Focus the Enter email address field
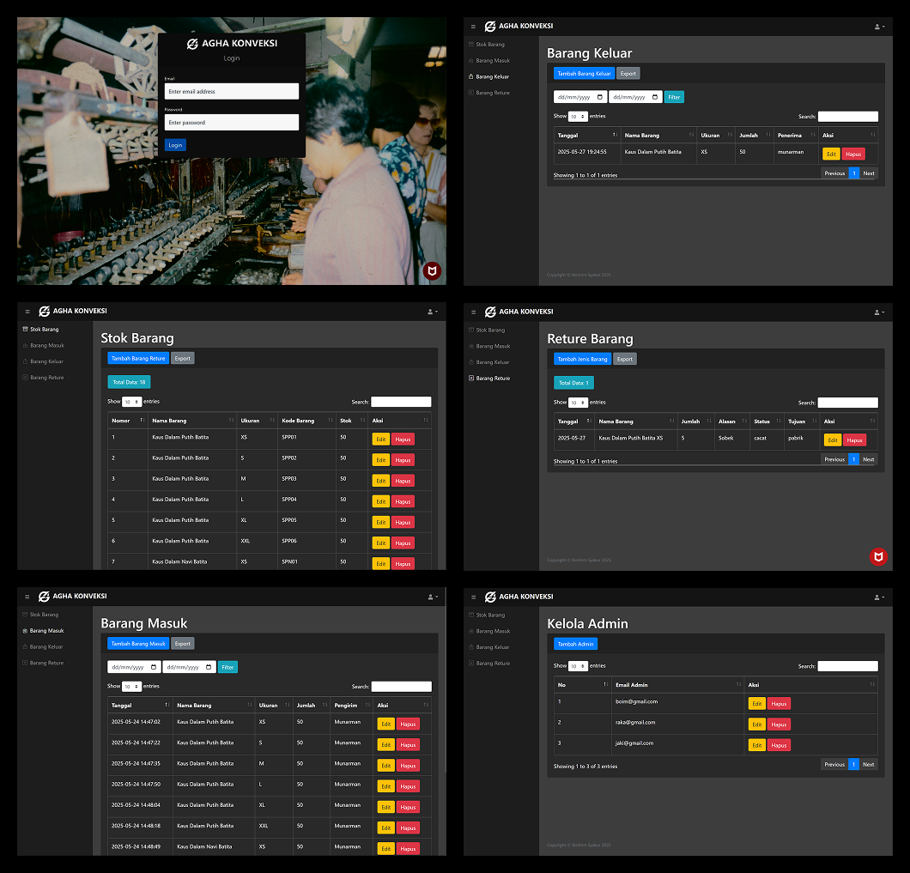 click(232, 91)
